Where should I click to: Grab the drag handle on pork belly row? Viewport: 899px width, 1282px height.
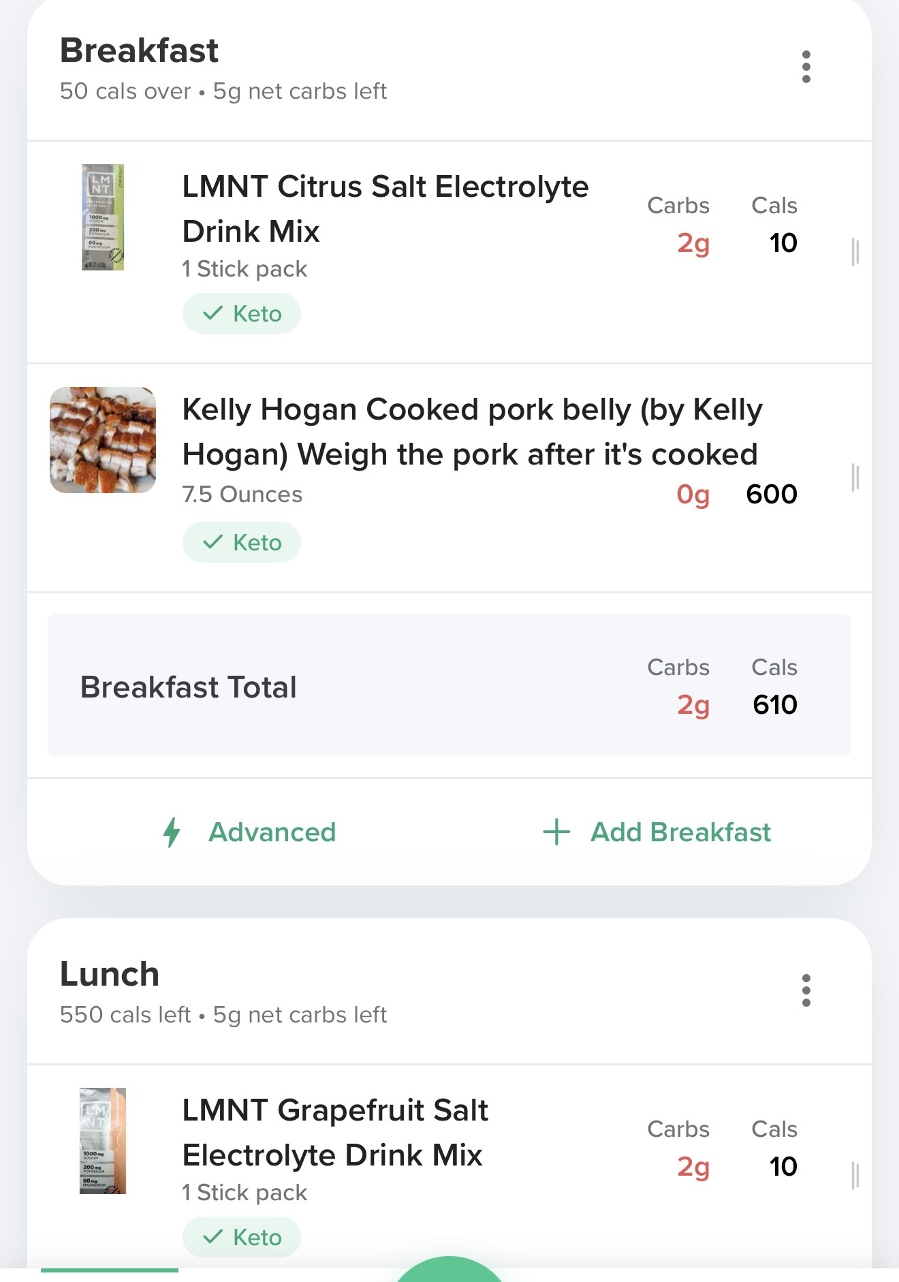[x=855, y=477]
